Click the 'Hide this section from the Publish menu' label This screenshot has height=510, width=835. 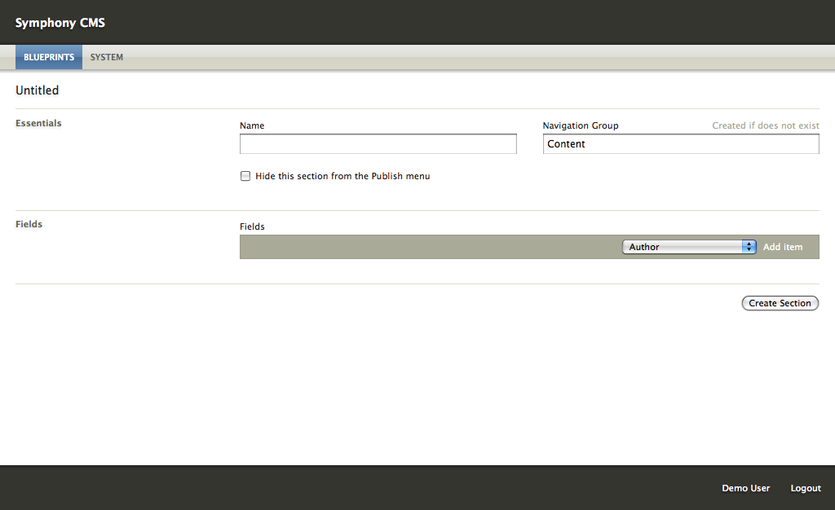[342, 176]
